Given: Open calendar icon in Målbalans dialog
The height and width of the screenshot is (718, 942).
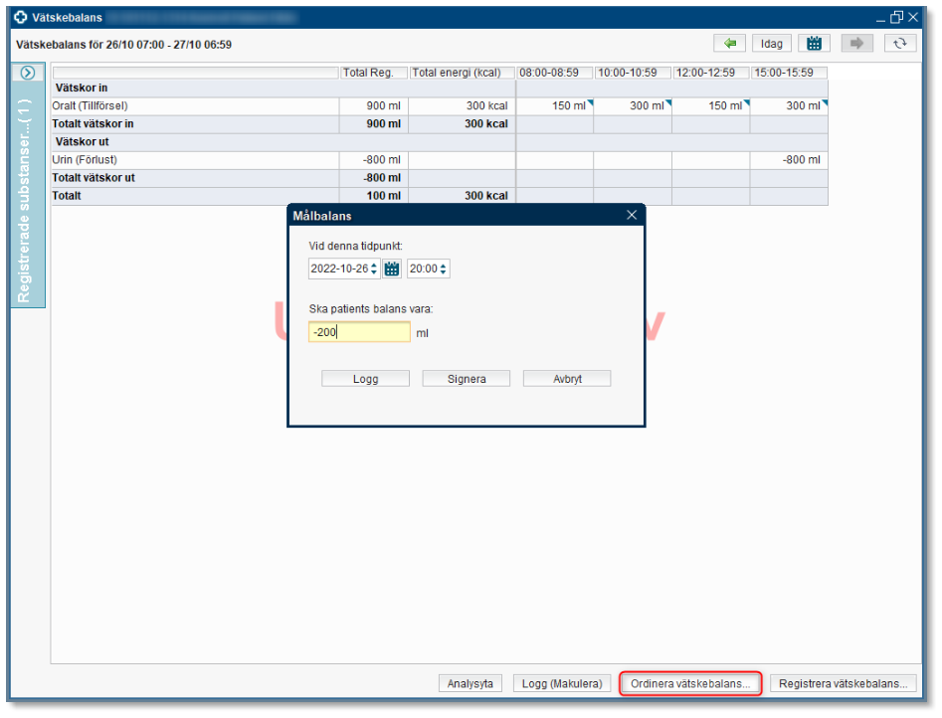Looking at the screenshot, I should point(392,269).
